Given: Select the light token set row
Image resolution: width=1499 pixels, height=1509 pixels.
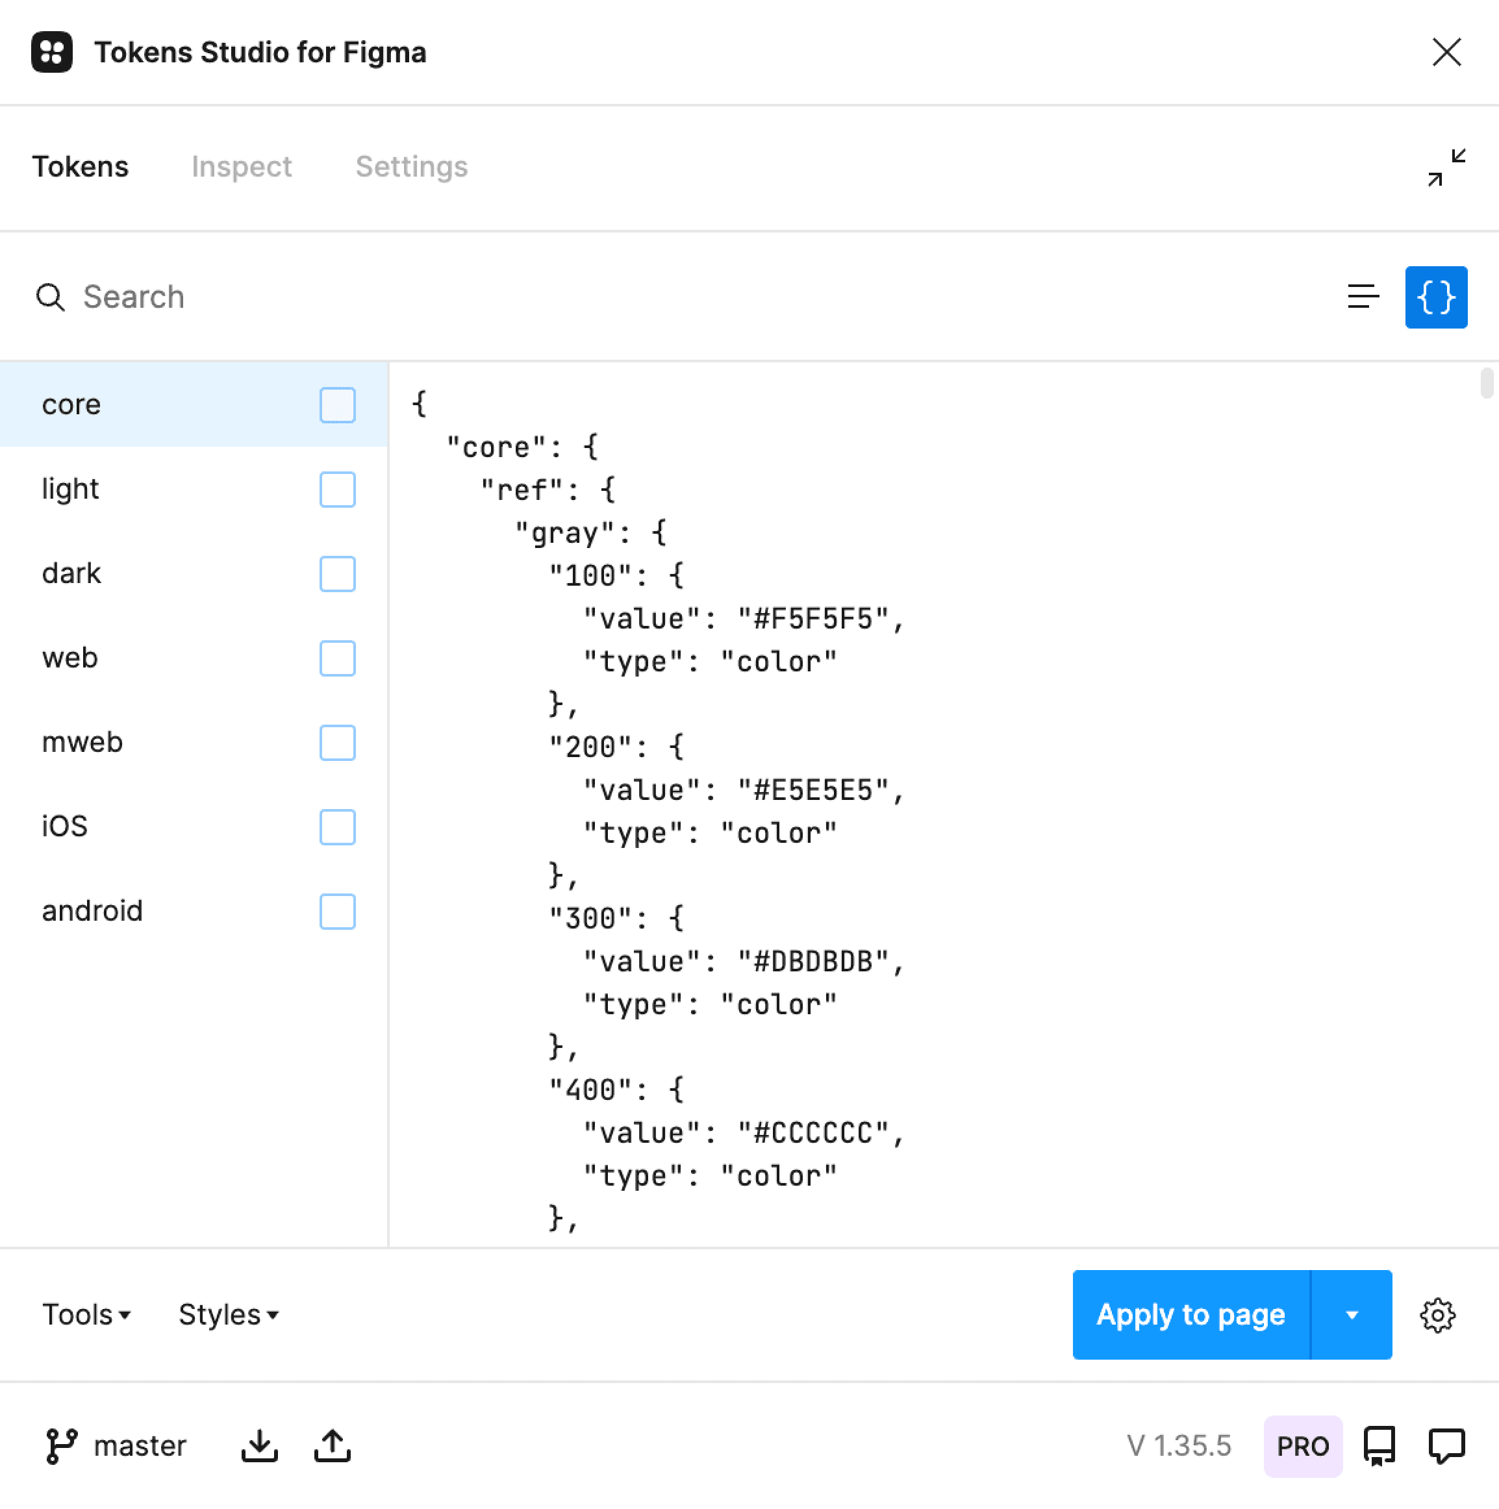Looking at the screenshot, I should tap(194, 489).
